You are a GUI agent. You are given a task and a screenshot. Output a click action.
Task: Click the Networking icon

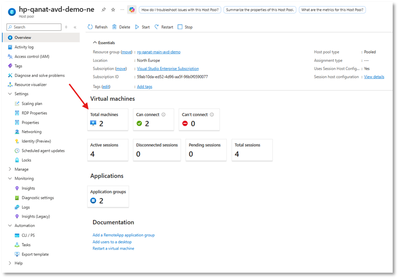click(x=17, y=132)
